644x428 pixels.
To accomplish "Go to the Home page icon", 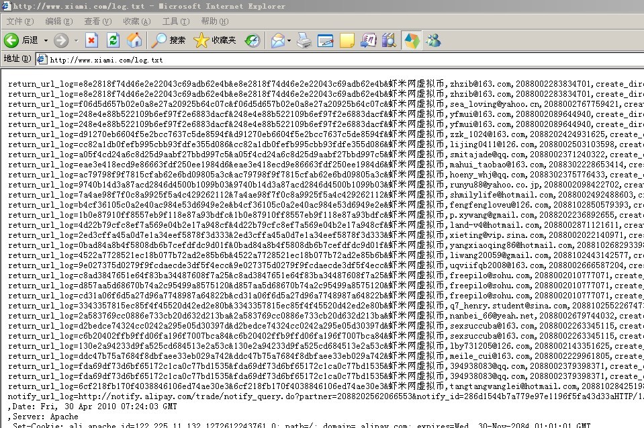I will tap(134, 40).
